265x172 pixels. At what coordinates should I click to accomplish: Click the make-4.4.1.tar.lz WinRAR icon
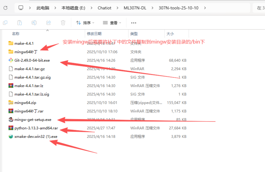click(x=11, y=86)
